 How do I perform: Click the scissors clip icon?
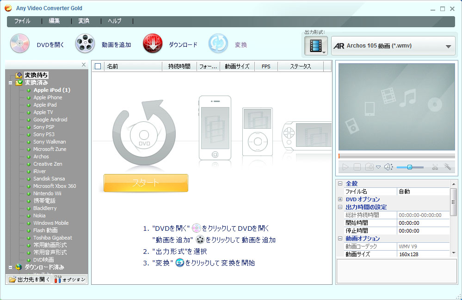435,167
